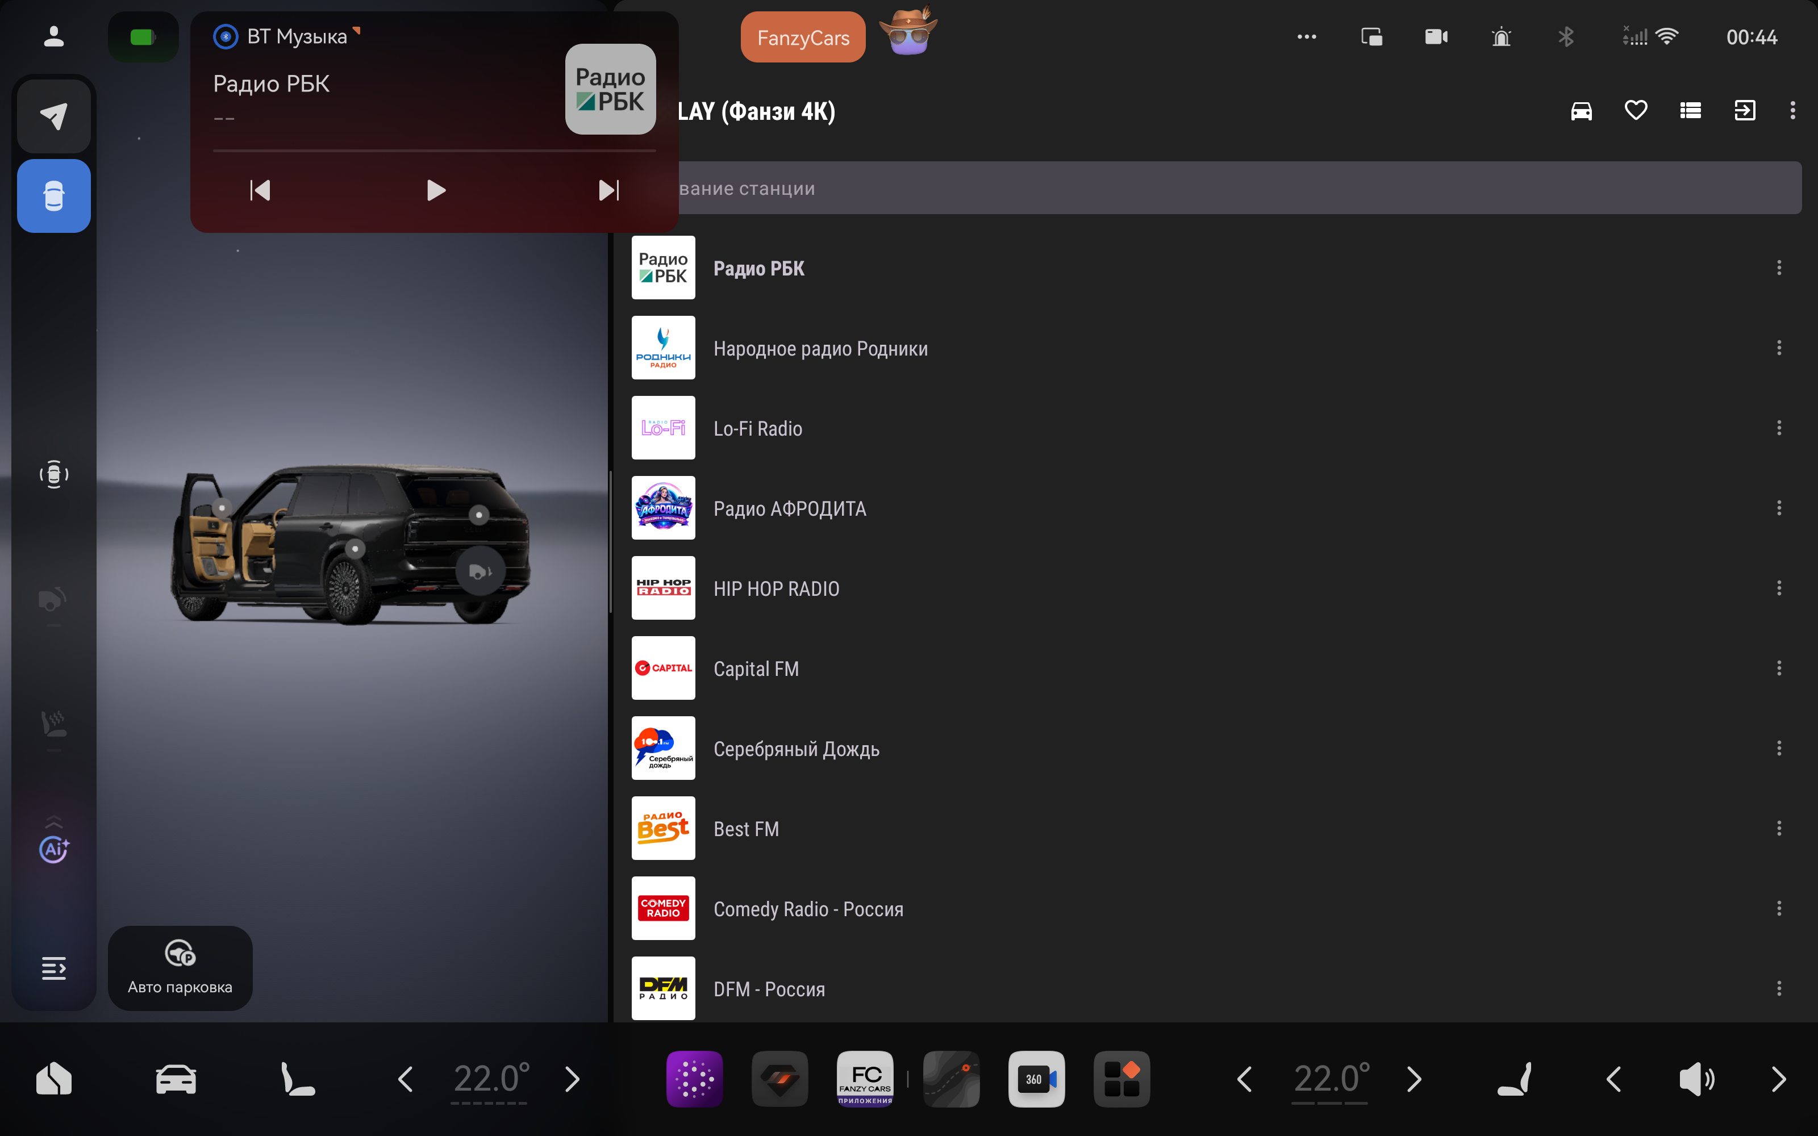Switch to list view in radio app
1818x1136 pixels.
[1690, 111]
